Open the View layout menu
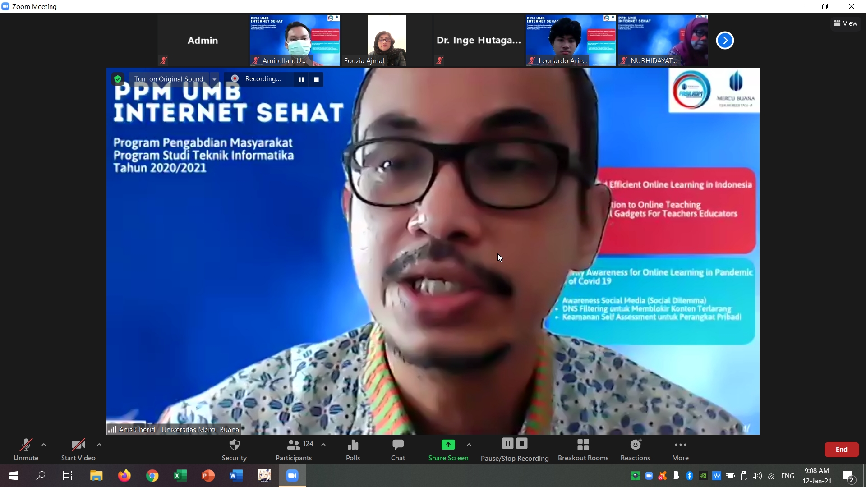866x487 pixels. [x=845, y=23]
